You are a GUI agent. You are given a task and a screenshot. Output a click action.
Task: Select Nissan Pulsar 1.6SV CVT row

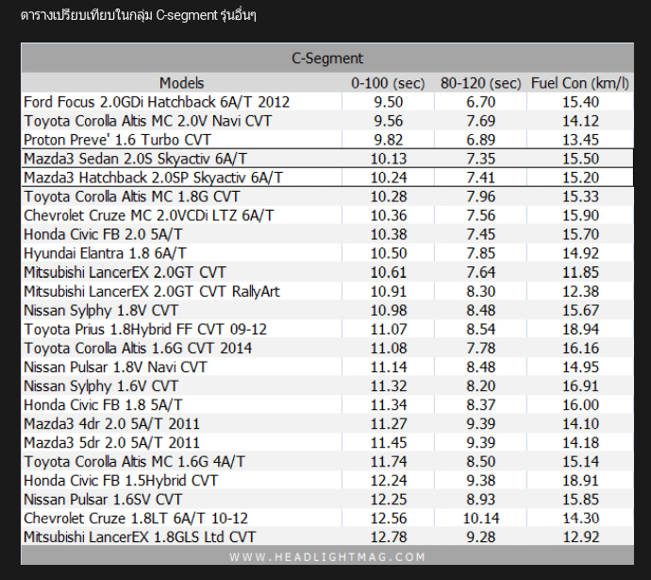tap(327, 500)
